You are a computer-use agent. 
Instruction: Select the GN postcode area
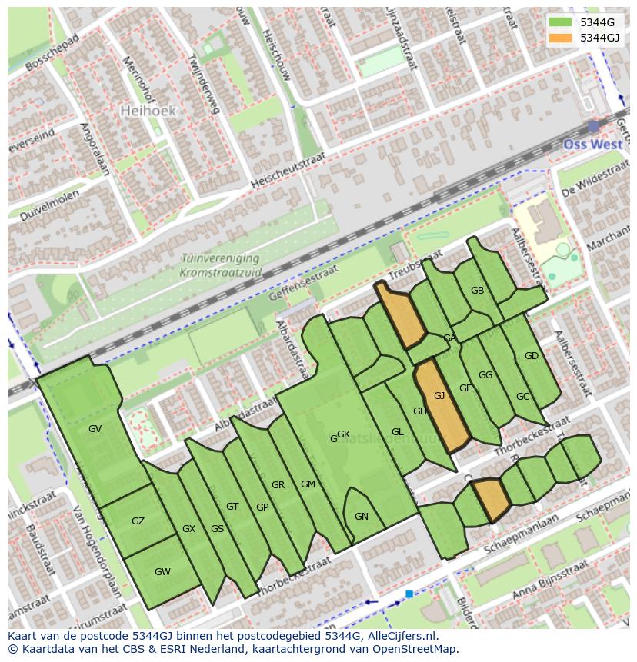[x=362, y=517]
